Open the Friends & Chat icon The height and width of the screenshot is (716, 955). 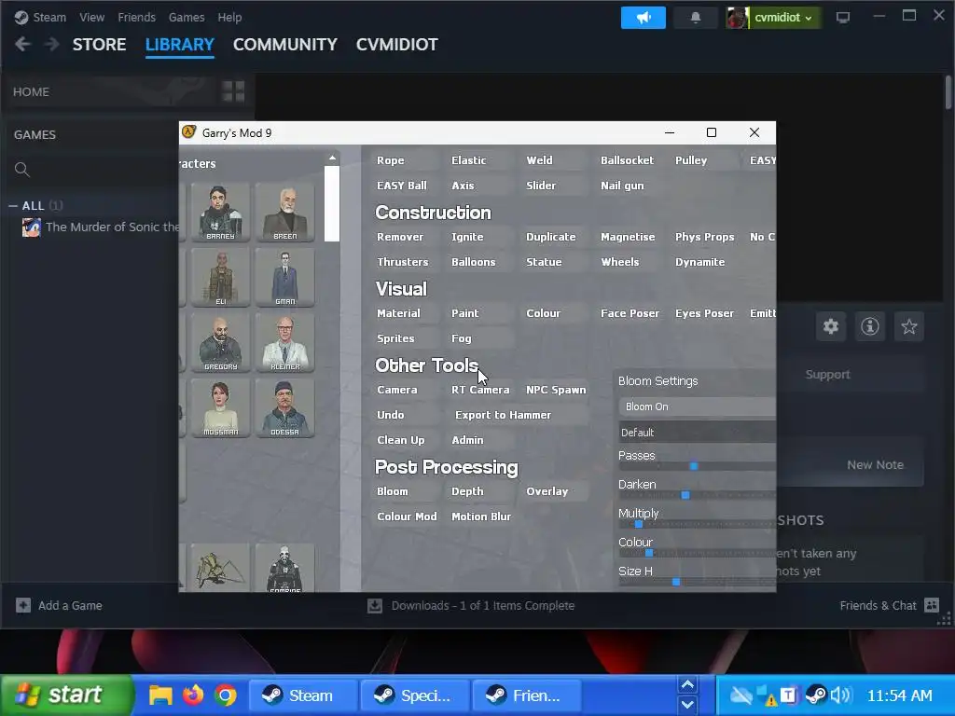pos(932,605)
